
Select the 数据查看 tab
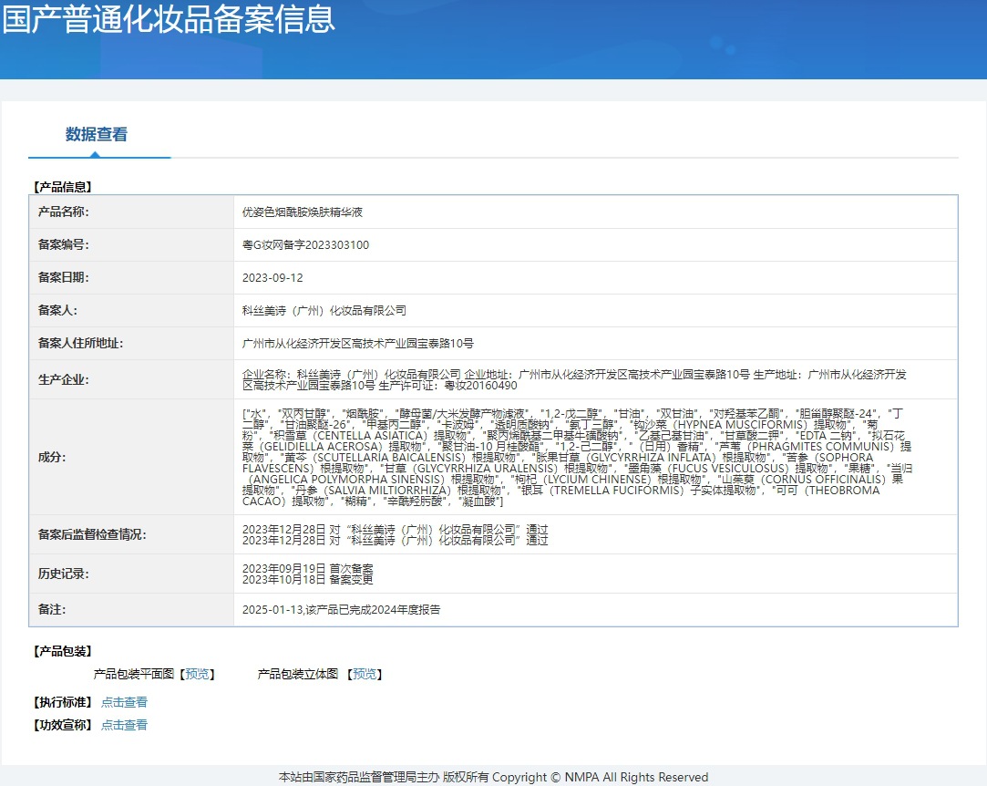point(97,134)
